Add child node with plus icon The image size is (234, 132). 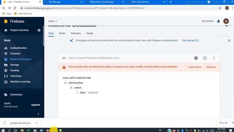tap(196, 58)
